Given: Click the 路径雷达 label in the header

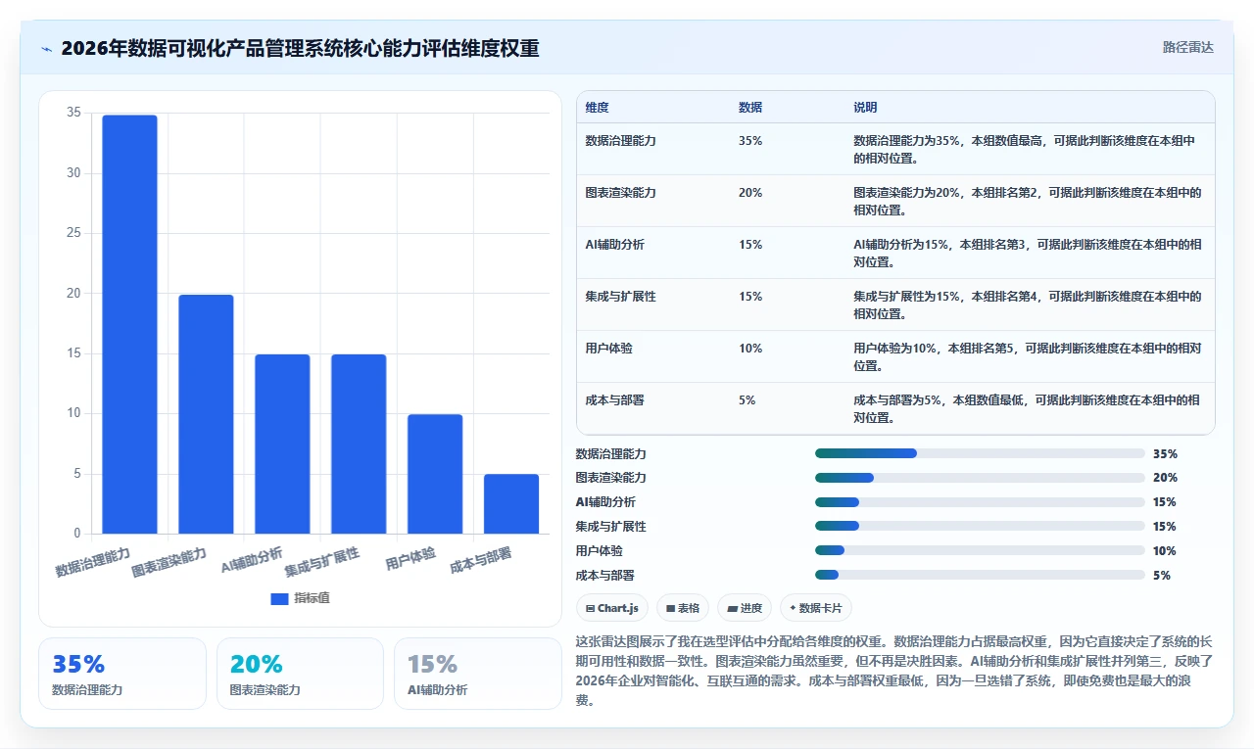Looking at the screenshot, I should [1187, 47].
